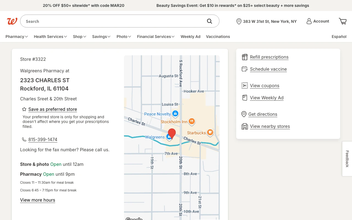This screenshot has height=220, width=352.
Task: Expand the Health Services dropdown
Action: (50, 37)
